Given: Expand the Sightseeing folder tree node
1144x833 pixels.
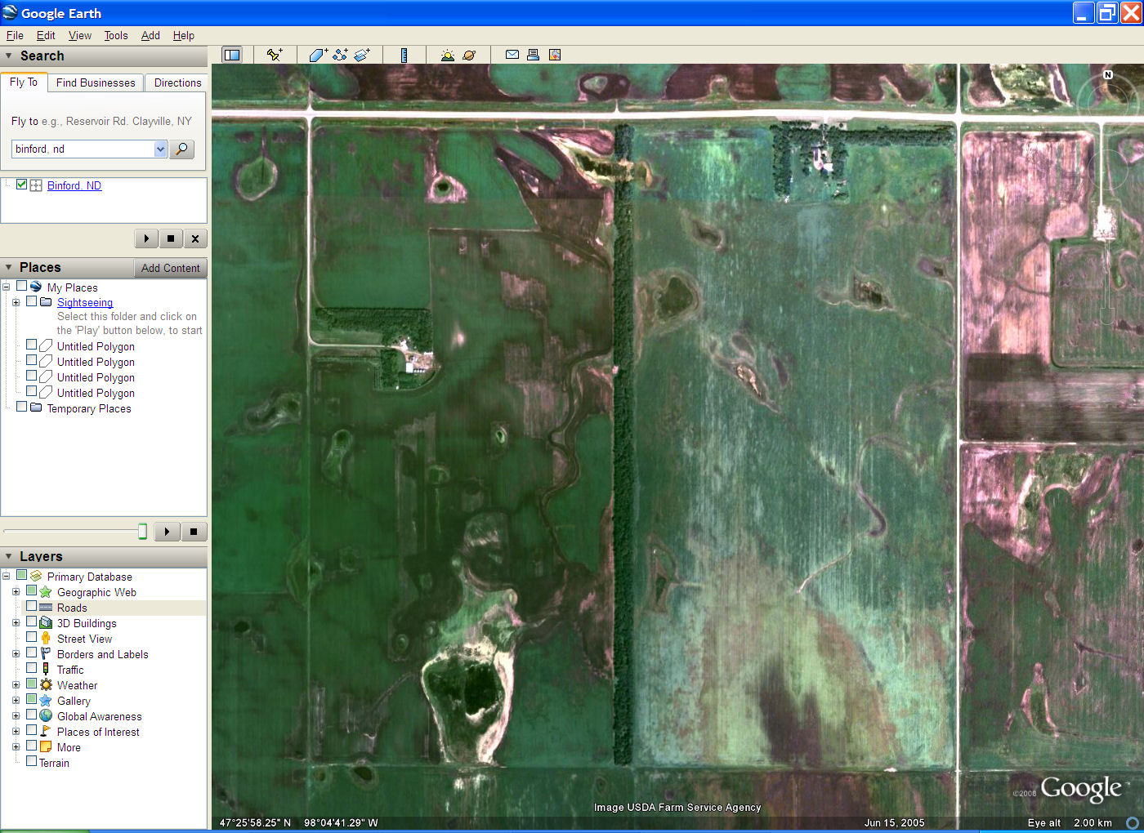Looking at the screenshot, I should pos(16,302).
